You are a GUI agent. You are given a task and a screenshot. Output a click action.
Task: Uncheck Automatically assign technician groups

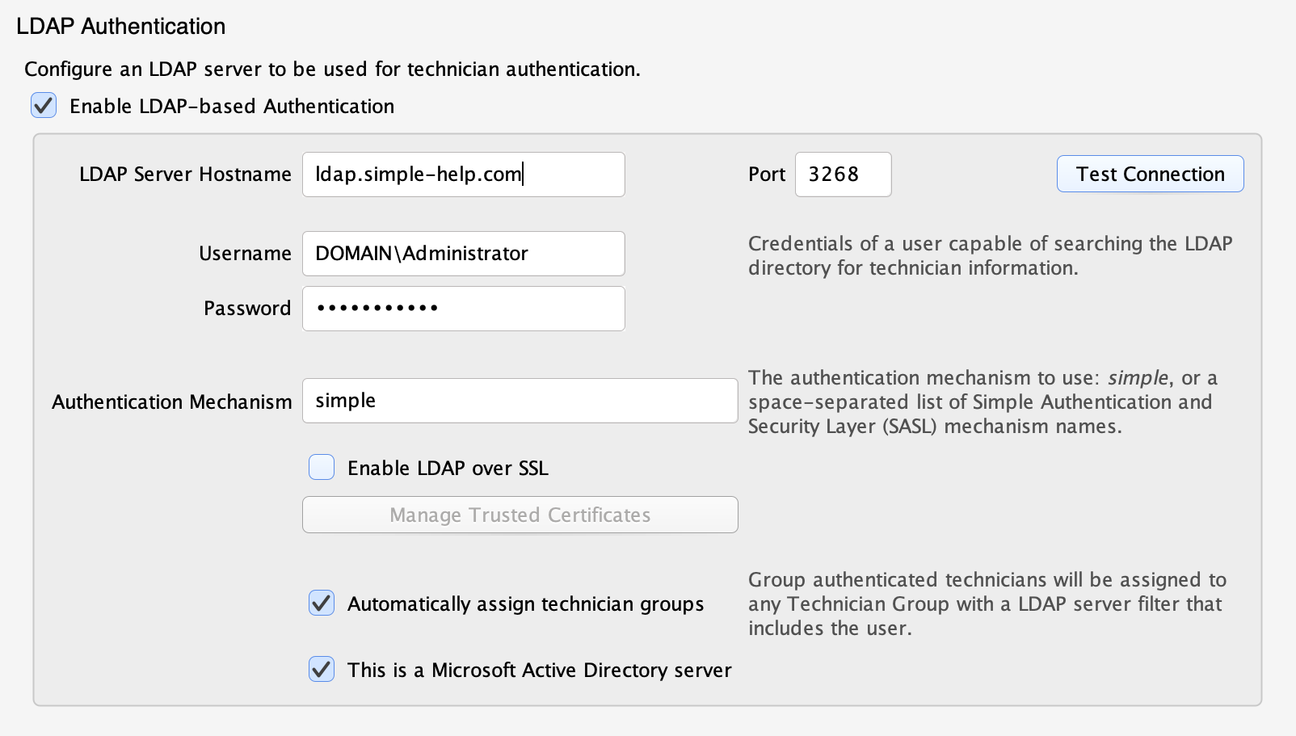tap(321, 603)
